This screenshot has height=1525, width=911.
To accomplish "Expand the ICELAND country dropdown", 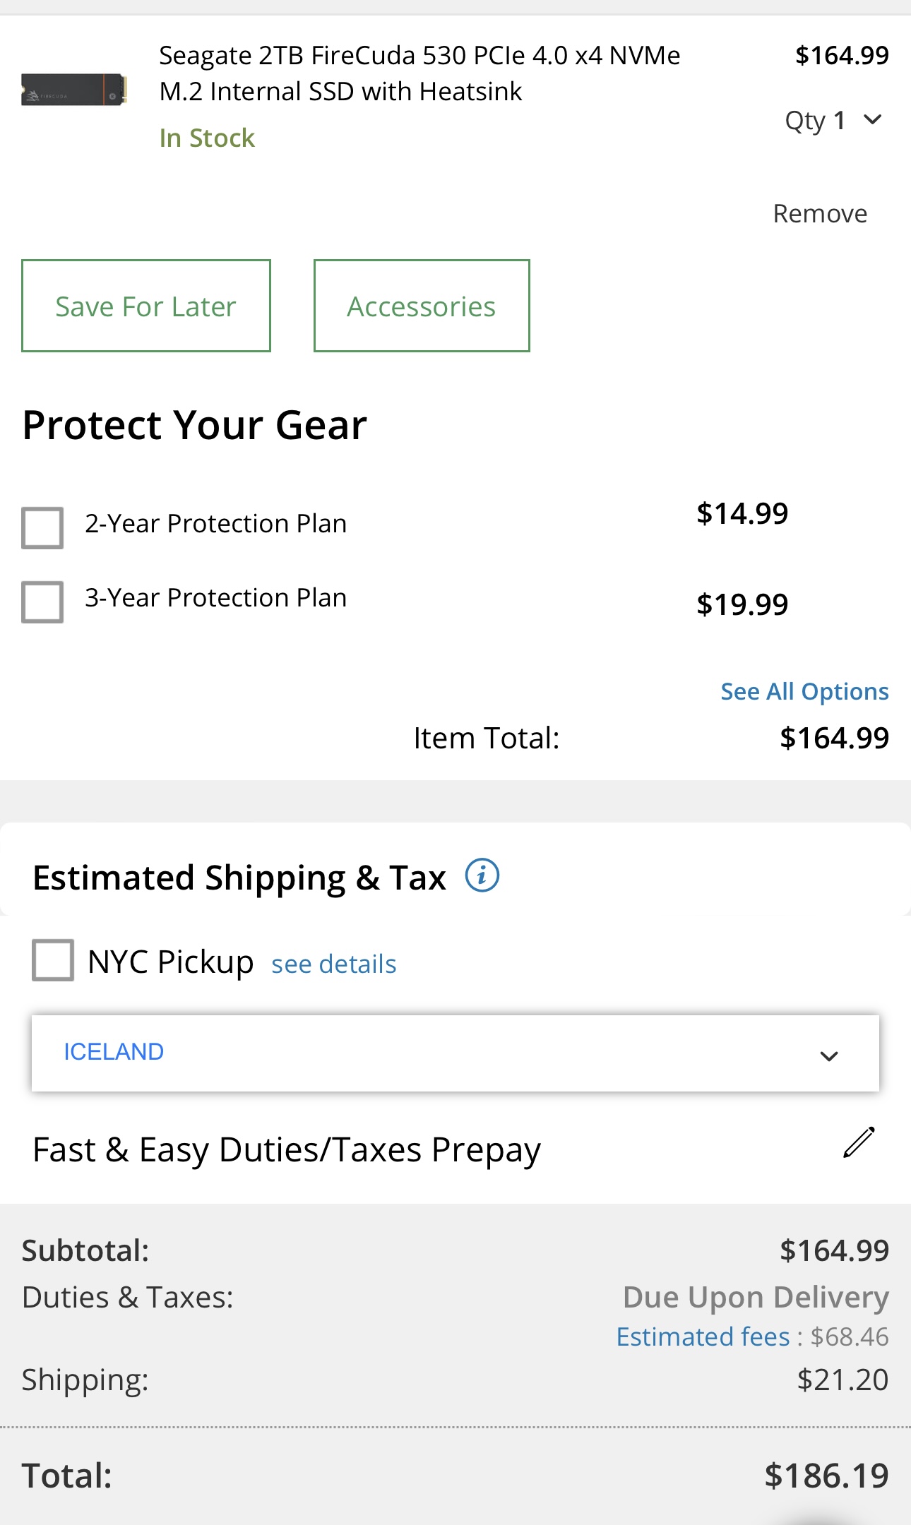I will click(455, 1053).
